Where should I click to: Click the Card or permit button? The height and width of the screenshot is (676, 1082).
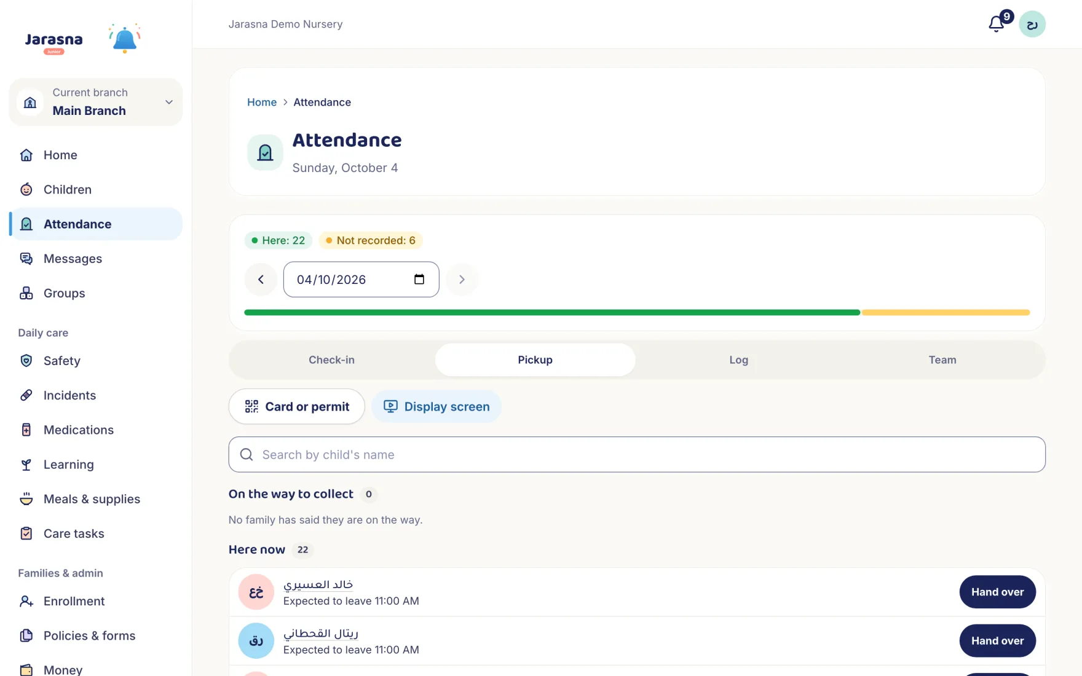pos(297,406)
